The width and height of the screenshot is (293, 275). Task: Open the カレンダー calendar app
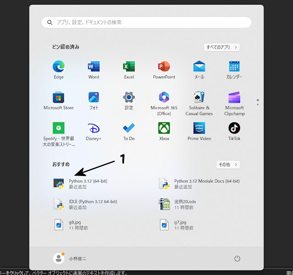pyautogui.click(x=234, y=70)
